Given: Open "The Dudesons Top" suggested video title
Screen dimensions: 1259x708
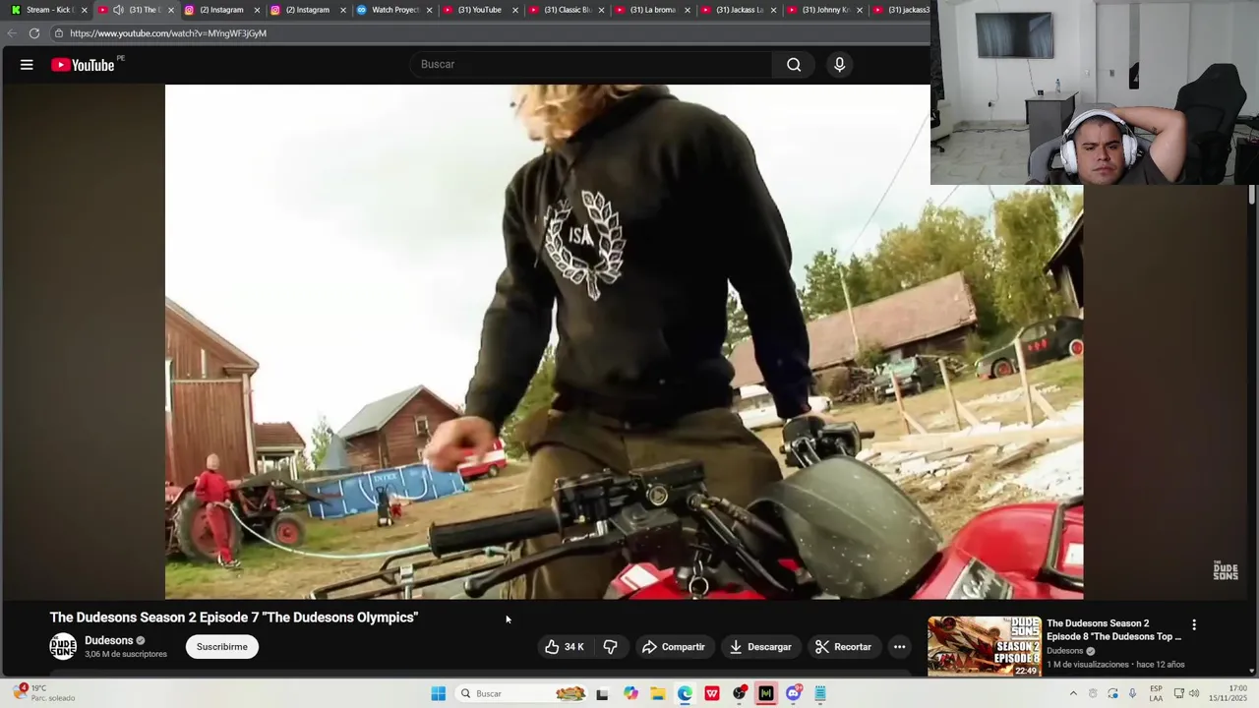Looking at the screenshot, I should point(1113,629).
